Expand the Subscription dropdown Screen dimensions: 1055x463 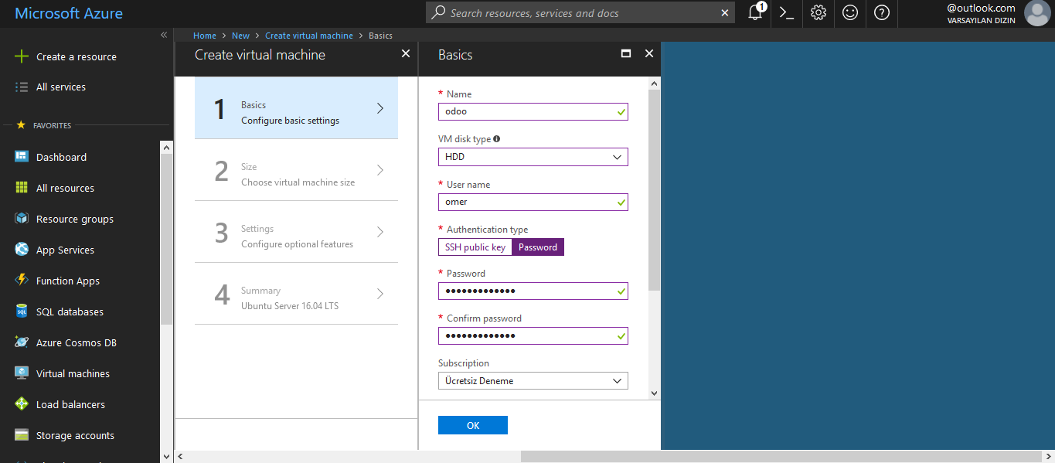pos(533,381)
